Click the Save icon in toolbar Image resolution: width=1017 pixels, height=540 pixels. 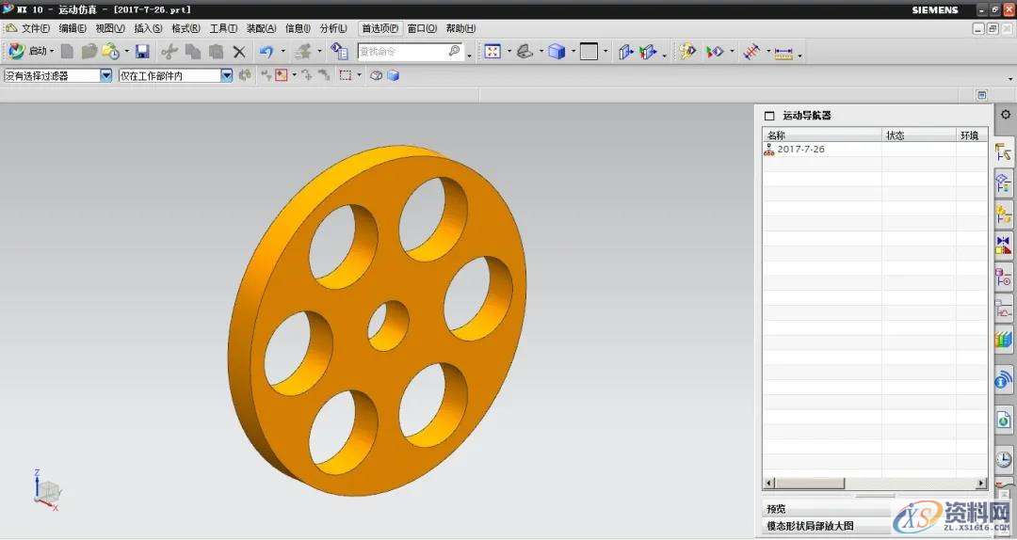point(142,52)
